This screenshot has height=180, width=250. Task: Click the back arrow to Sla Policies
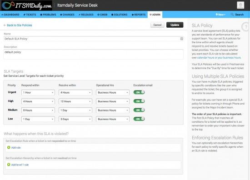pyautogui.click(x=5, y=25)
